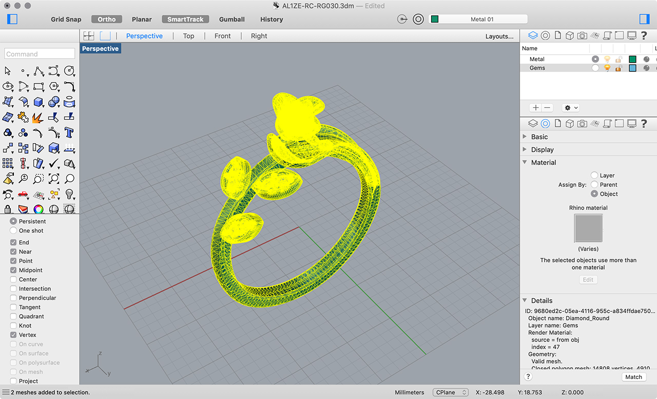657x399 pixels.
Task: Toggle the left sidebar panel icon
Action: coord(13,19)
